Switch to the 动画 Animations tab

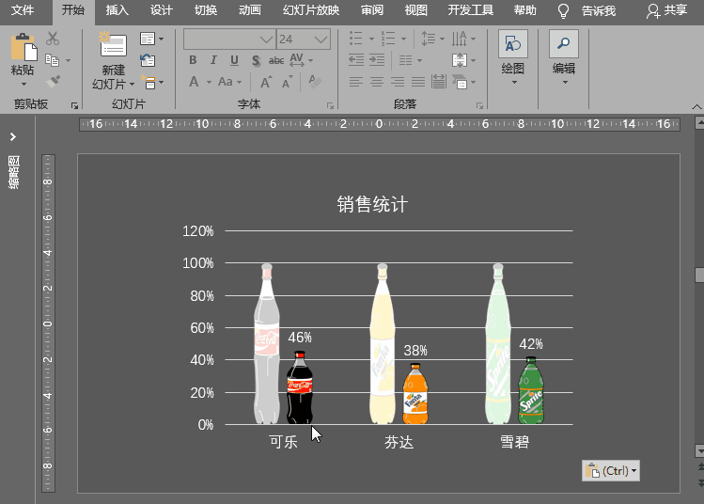pyautogui.click(x=250, y=10)
